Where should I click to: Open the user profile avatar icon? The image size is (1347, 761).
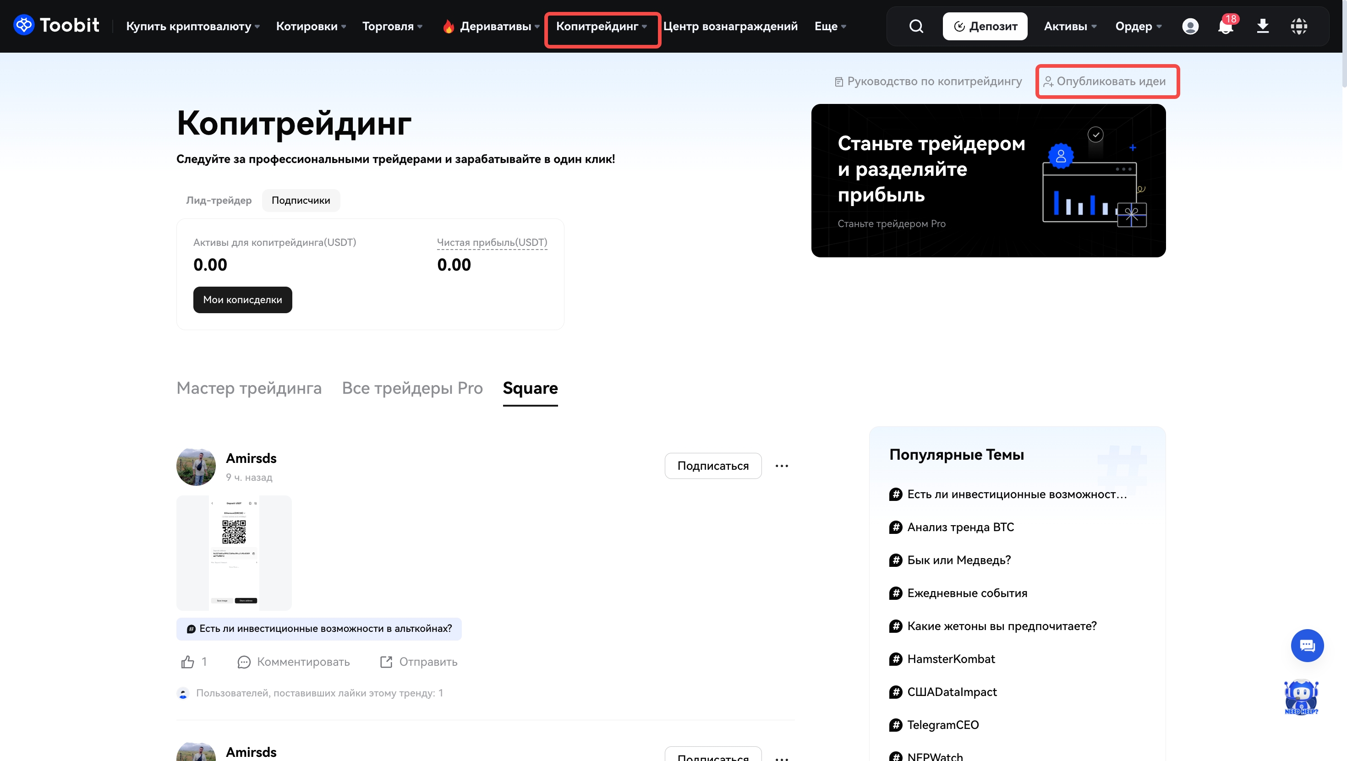tap(1190, 26)
